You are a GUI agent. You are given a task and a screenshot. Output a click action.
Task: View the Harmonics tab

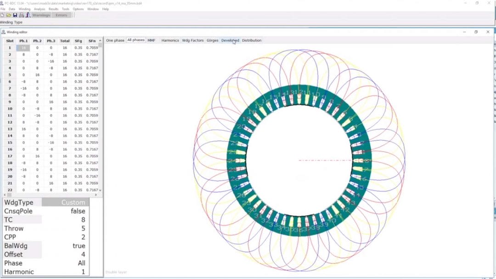pos(170,40)
